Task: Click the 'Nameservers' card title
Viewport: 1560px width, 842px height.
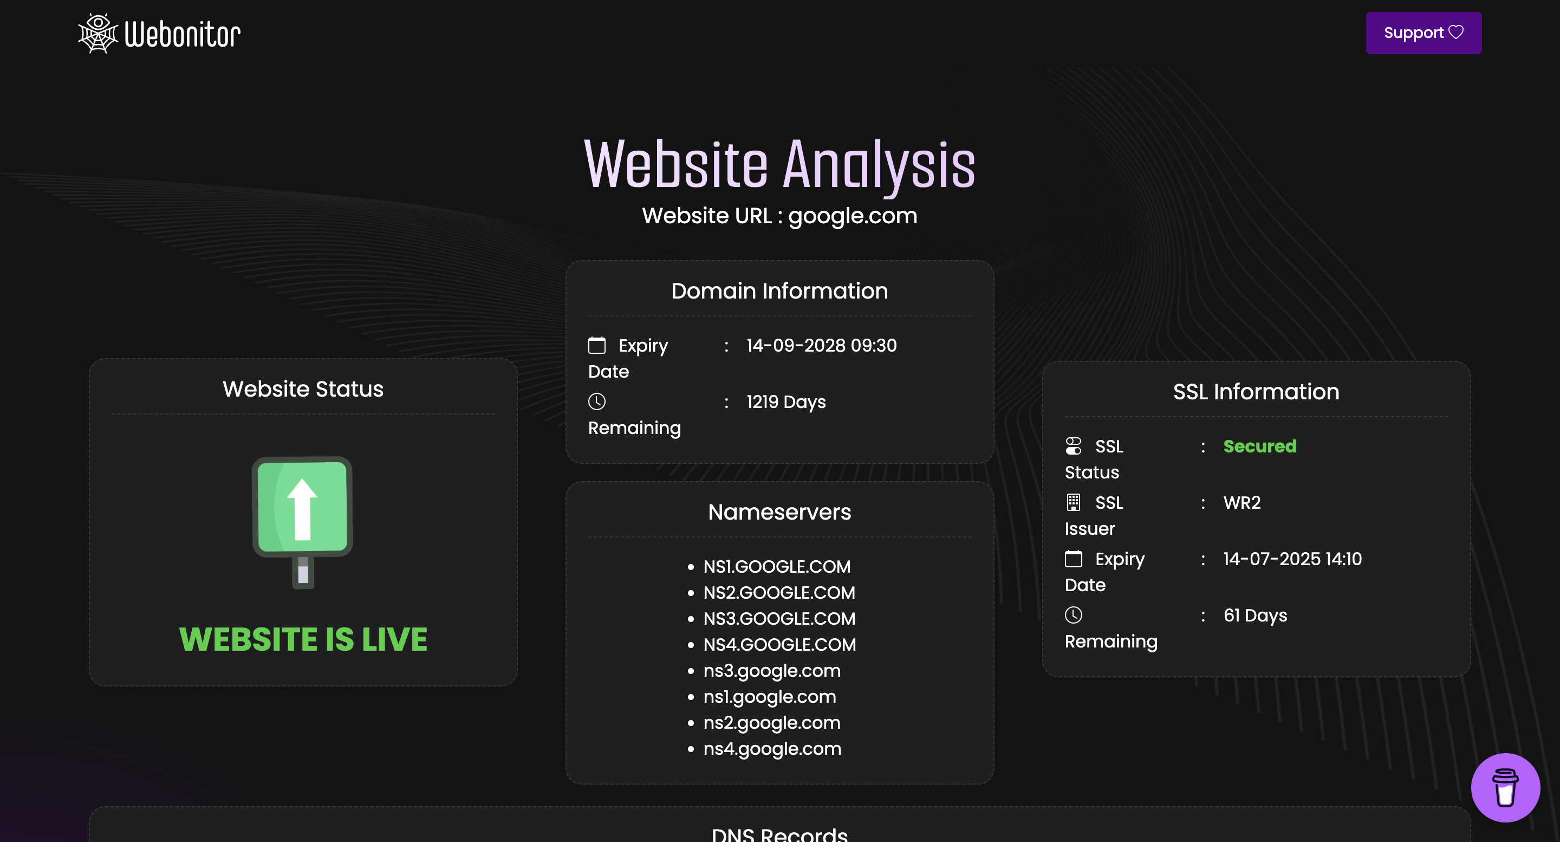Action: click(x=779, y=512)
